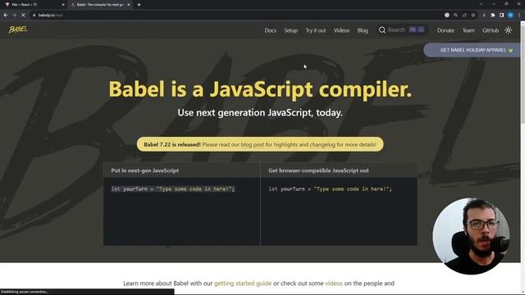Stop the page from loading
Image resolution: width=525 pixels, height=295 pixels.
pyautogui.click(x=23, y=15)
